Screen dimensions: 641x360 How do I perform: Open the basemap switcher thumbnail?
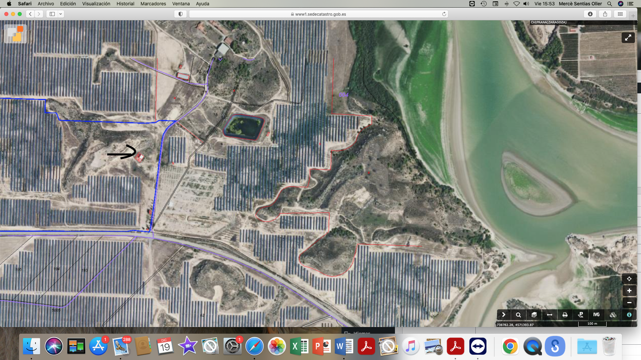click(x=15, y=34)
